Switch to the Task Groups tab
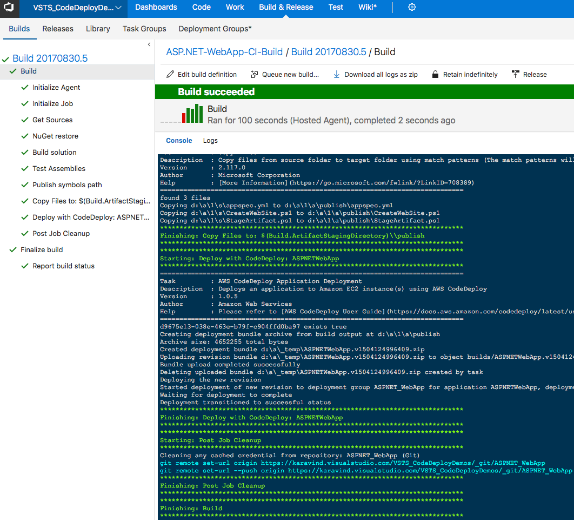This screenshot has height=520, width=574. pos(144,29)
